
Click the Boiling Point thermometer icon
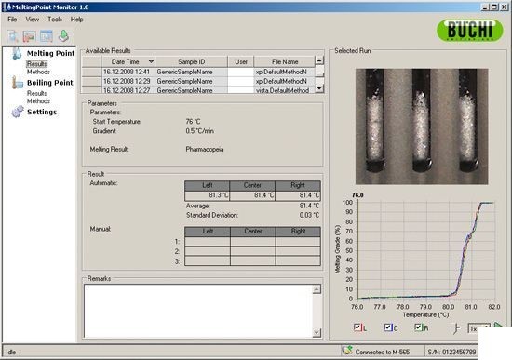point(17,83)
